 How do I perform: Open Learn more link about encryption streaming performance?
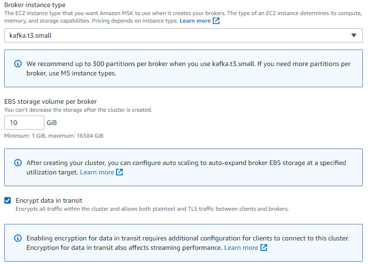pyautogui.click(x=241, y=248)
